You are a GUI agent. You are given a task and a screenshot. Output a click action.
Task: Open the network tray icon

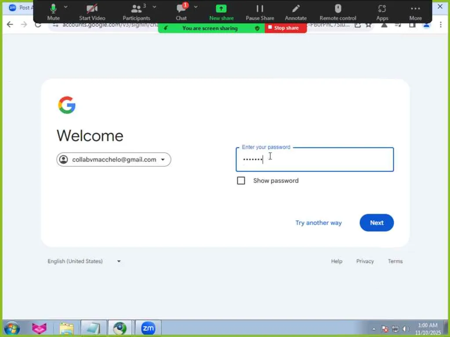[396, 329]
